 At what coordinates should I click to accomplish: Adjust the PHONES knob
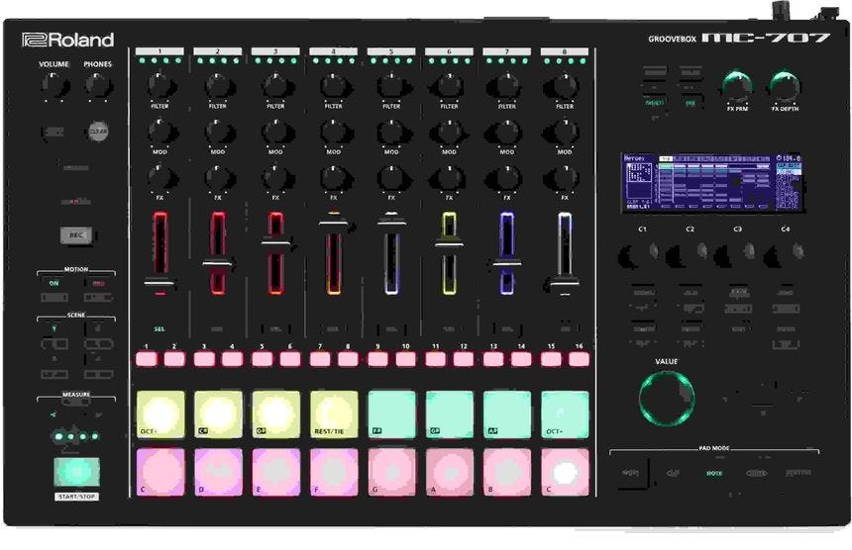tap(98, 86)
